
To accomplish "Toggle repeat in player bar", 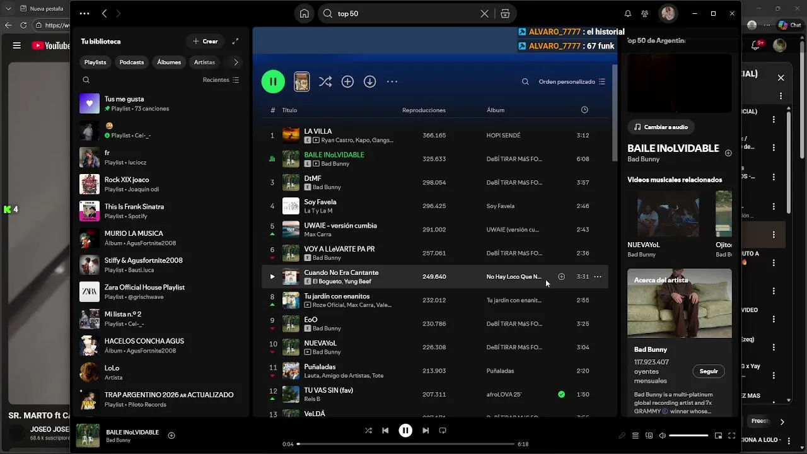I will [443, 430].
